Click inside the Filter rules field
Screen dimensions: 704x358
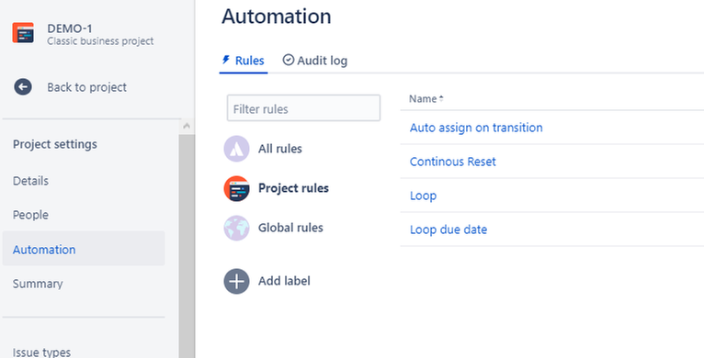(303, 108)
